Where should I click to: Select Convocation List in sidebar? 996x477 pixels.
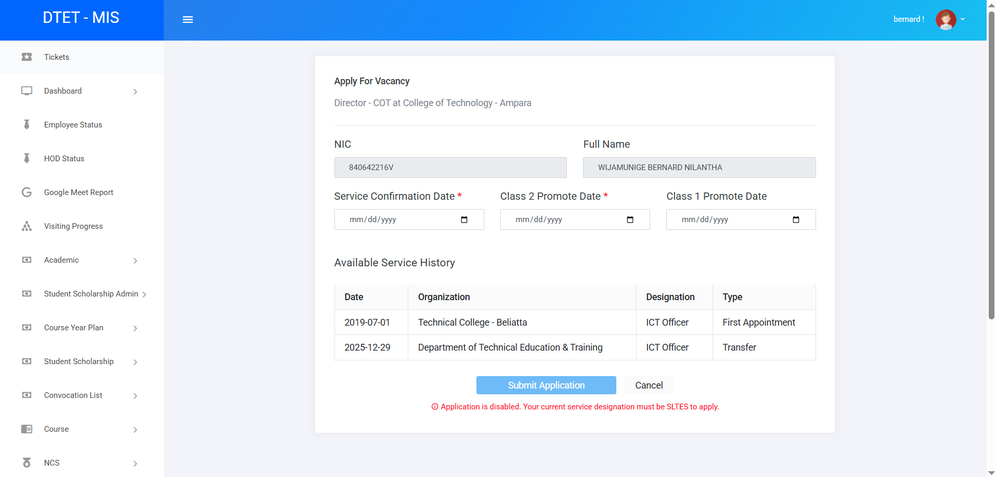pyautogui.click(x=73, y=395)
